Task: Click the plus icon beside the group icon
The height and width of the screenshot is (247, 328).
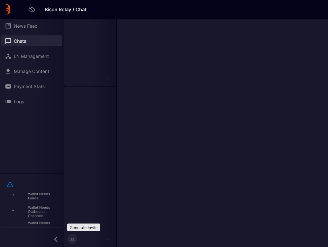Action: coord(108,239)
